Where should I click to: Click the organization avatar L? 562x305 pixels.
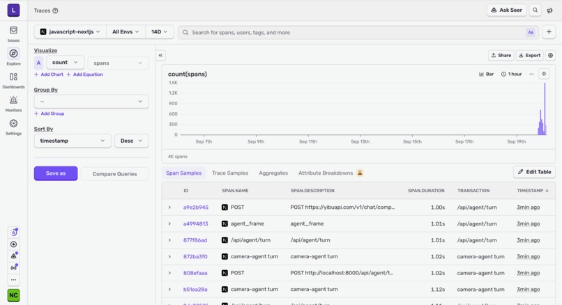click(x=13, y=10)
